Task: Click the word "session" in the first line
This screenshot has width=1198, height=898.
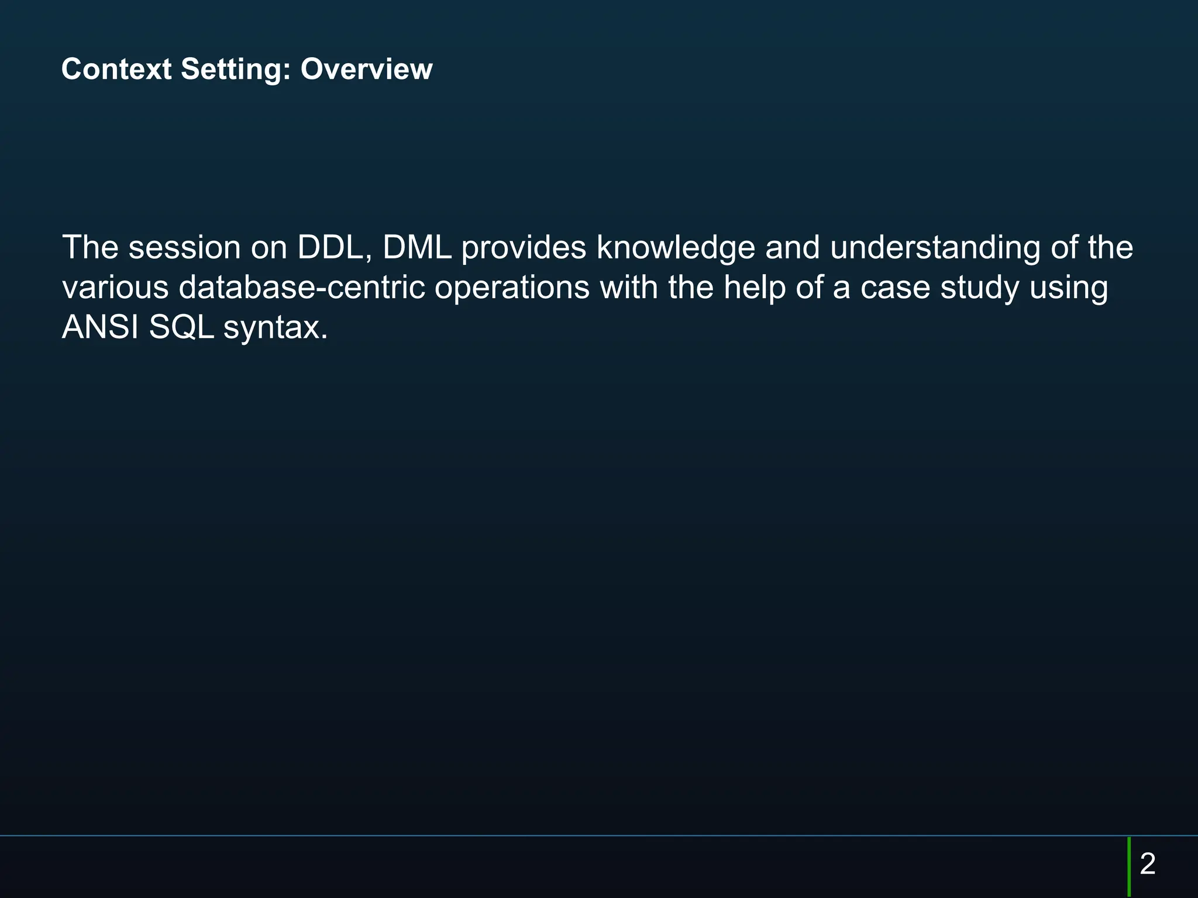Action: pyautogui.click(x=184, y=248)
